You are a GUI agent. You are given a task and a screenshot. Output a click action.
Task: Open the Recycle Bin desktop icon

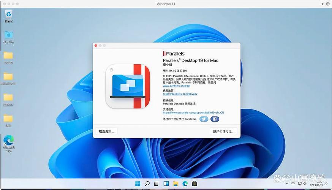9,16
